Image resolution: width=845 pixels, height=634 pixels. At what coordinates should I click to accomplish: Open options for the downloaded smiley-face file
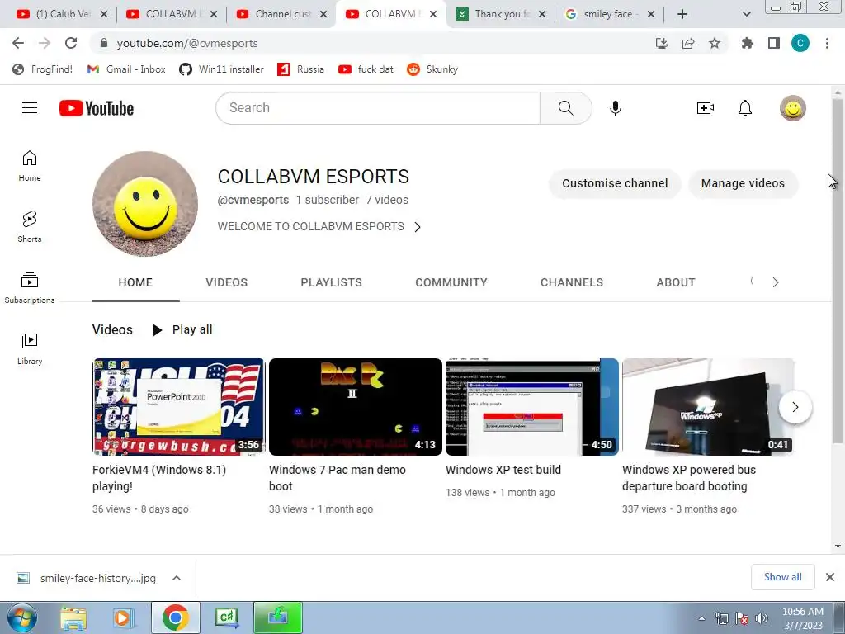177,578
